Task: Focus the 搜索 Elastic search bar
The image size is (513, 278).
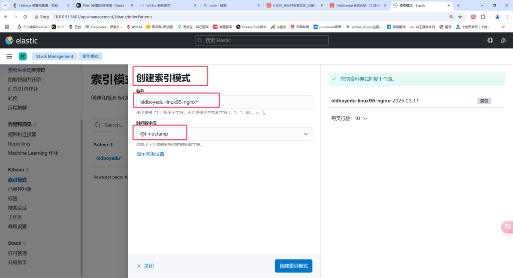Action: pos(262,40)
